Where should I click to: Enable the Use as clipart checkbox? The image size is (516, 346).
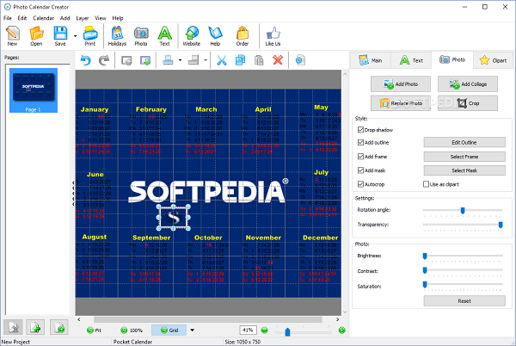[427, 184]
